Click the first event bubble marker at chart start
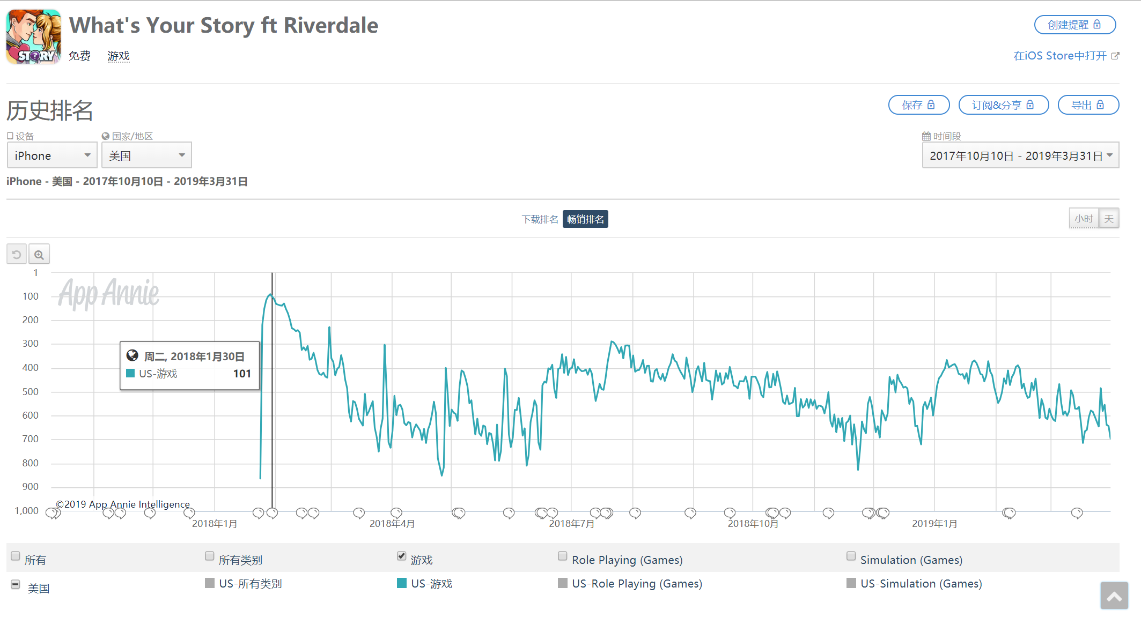This screenshot has height=617, width=1141. 52,513
